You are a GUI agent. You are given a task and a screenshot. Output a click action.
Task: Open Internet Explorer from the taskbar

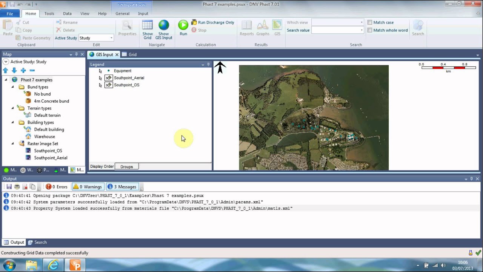pyautogui.click(x=53, y=265)
